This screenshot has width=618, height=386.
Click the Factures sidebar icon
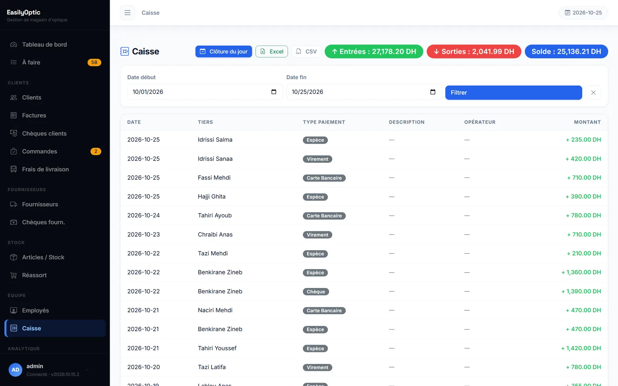pos(14,115)
